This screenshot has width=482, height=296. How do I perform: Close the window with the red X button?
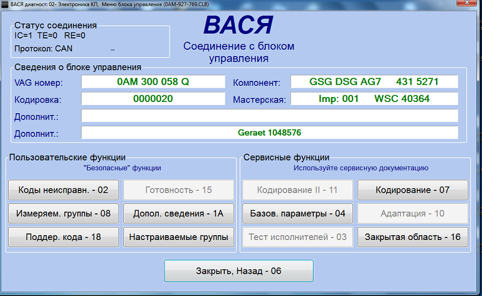(466, 2)
